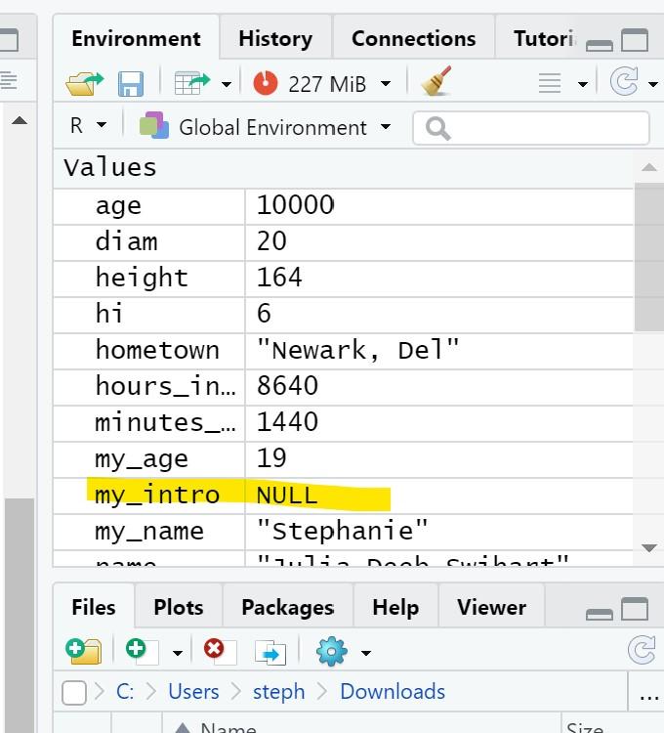Open the Packages tab
This screenshot has height=733, width=664.
[288, 607]
